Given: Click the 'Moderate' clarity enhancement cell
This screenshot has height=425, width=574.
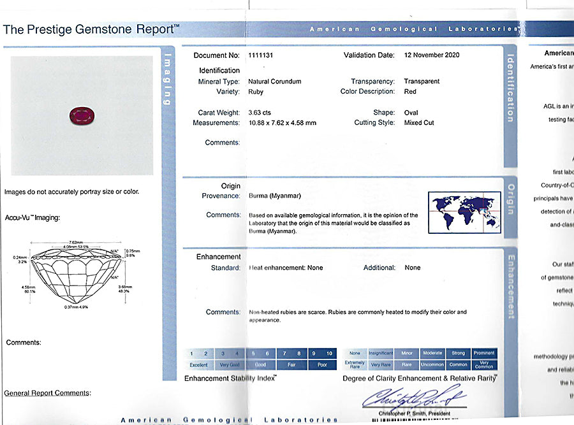Looking at the screenshot, I should [x=432, y=353].
